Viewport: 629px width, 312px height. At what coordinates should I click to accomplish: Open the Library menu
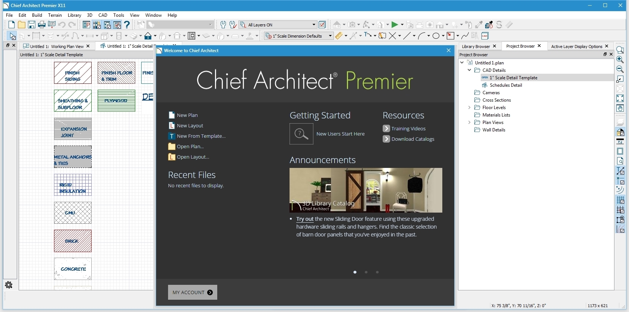point(75,15)
